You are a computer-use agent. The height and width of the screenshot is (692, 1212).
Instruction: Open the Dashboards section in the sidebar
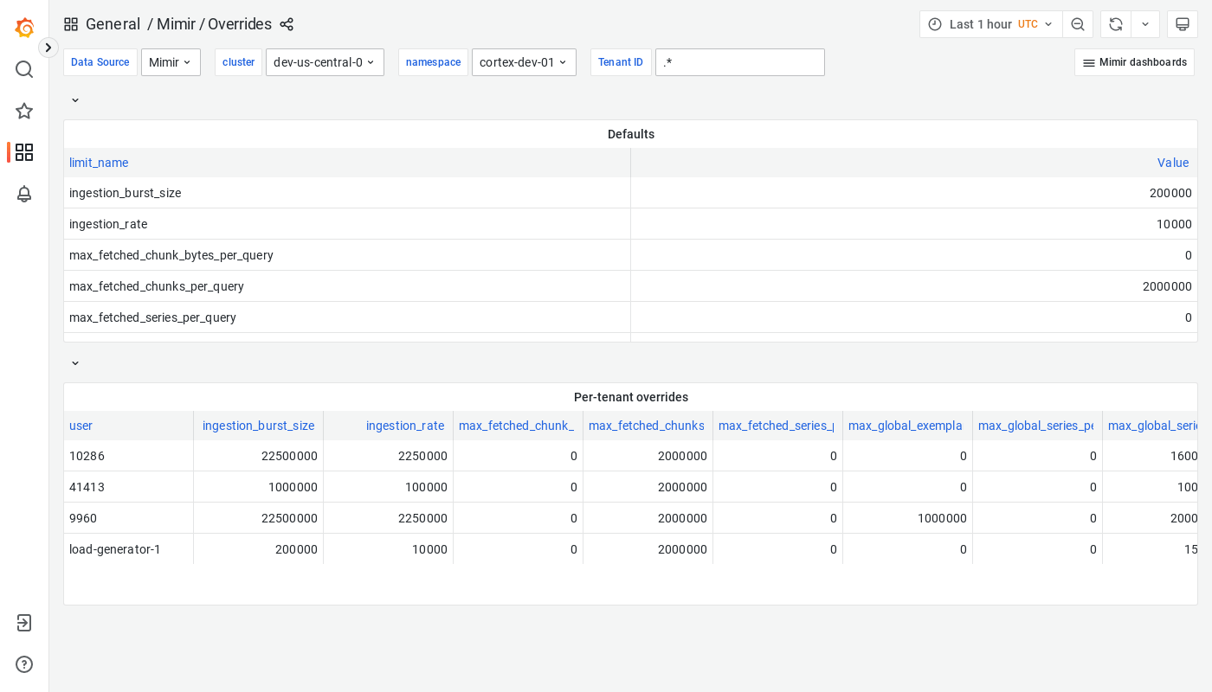pos(23,152)
